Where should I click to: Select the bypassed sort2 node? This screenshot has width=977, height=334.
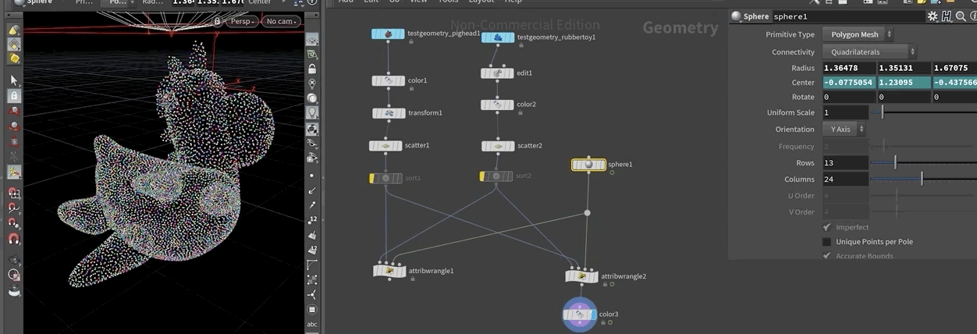(x=496, y=176)
